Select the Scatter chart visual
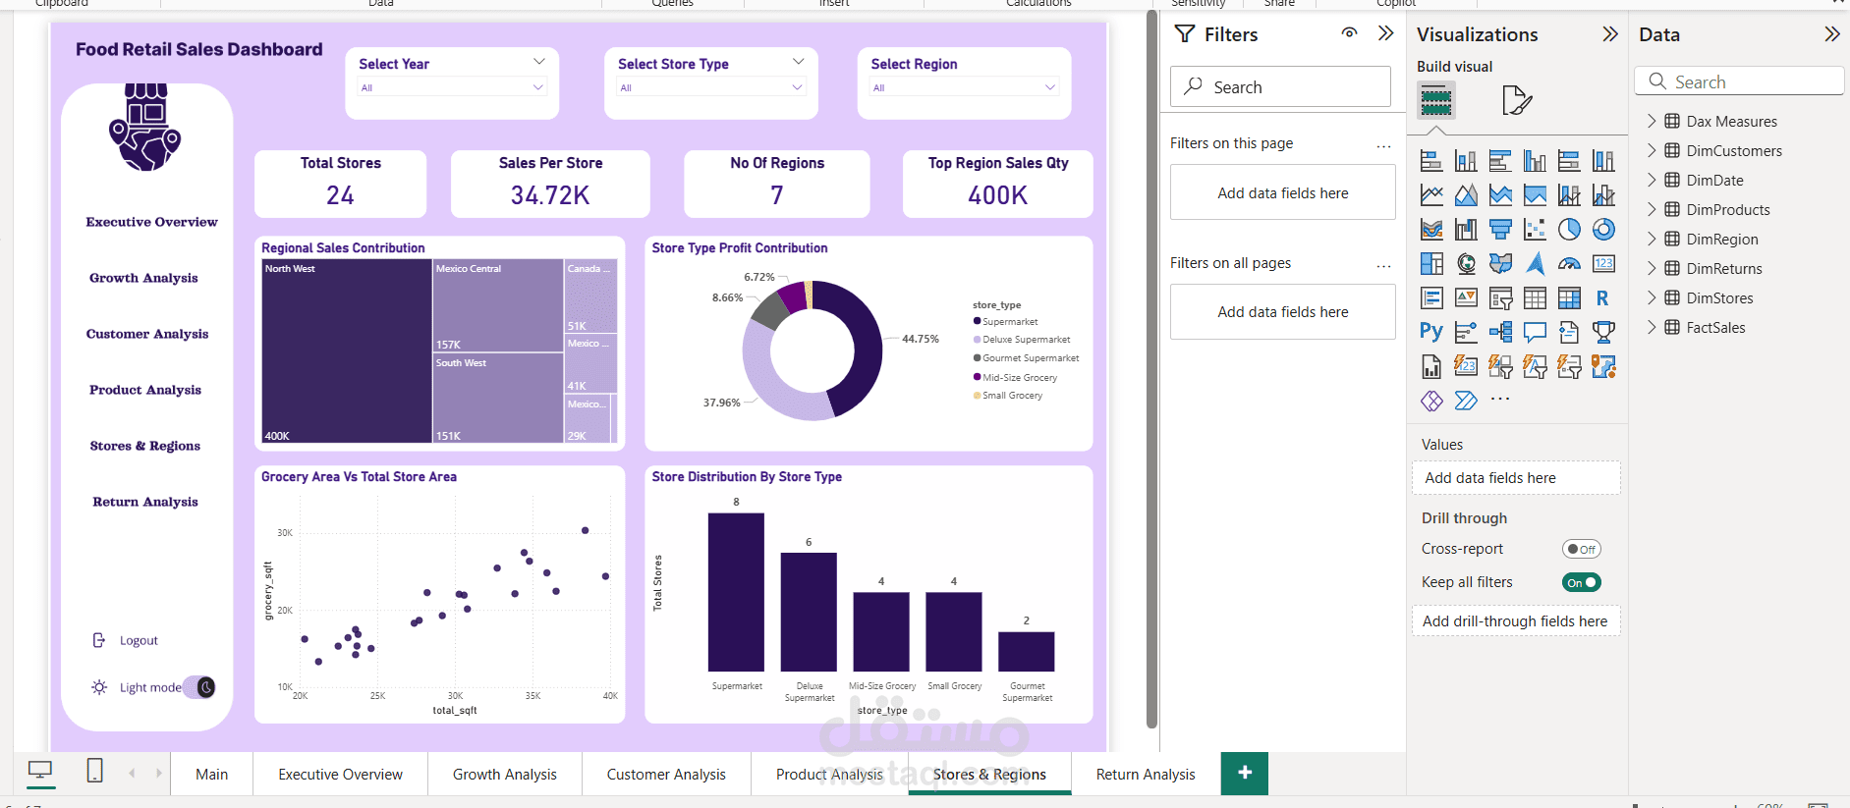 click(1535, 230)
